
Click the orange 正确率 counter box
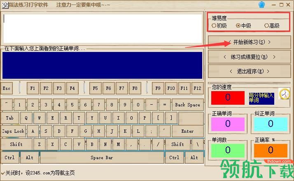click(x=271, y=150)
